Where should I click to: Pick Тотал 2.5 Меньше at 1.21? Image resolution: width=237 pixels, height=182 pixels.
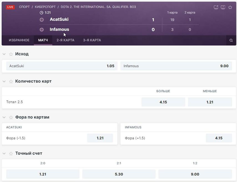pyautogui.click(x=210, y=102)
